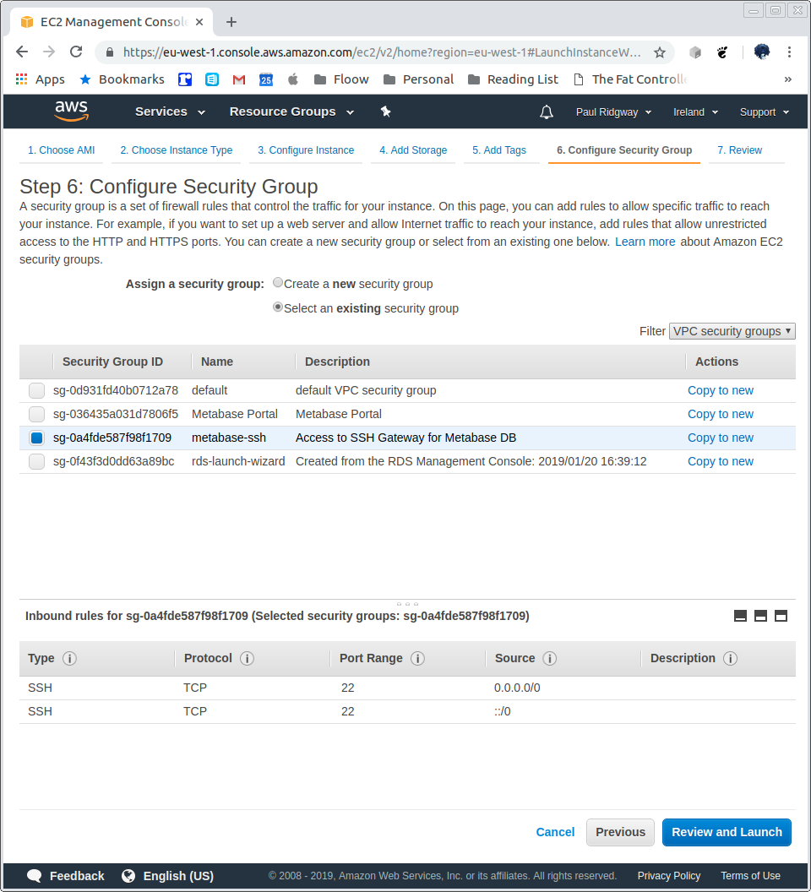Click the gray cube extension icon
811x892 pixels.
[695, 53]
